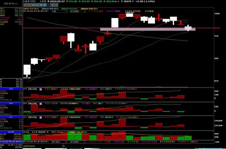Click the 2025/04/24 date on time axis

29,146
